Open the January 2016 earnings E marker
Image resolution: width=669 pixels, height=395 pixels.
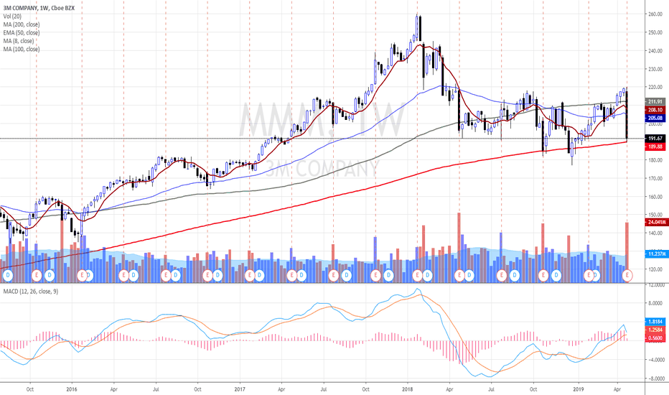82,276
